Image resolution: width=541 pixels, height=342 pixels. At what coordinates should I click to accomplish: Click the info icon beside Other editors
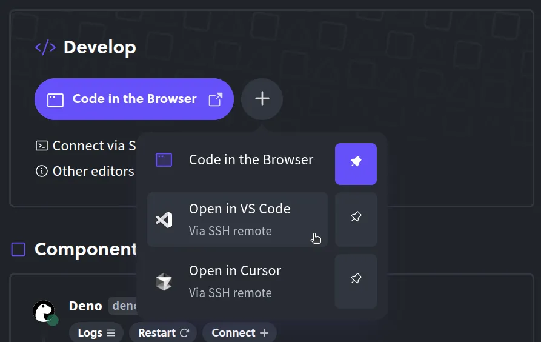point(42,171)
